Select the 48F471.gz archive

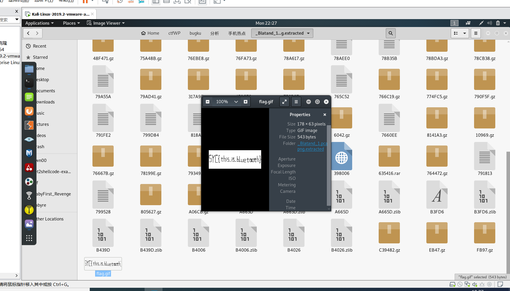pos(103,46)
